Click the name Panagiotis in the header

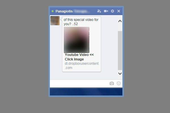[x=64, y=11]
